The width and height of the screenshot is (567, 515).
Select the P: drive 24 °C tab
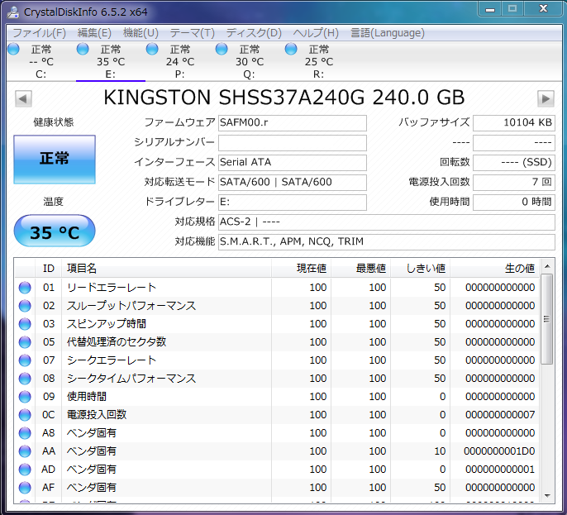pos(180,61)
